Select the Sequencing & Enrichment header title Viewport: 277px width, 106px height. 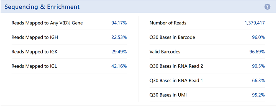[42, 7]
